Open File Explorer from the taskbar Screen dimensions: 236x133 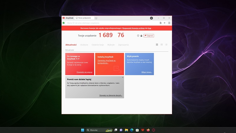[127, 130]
